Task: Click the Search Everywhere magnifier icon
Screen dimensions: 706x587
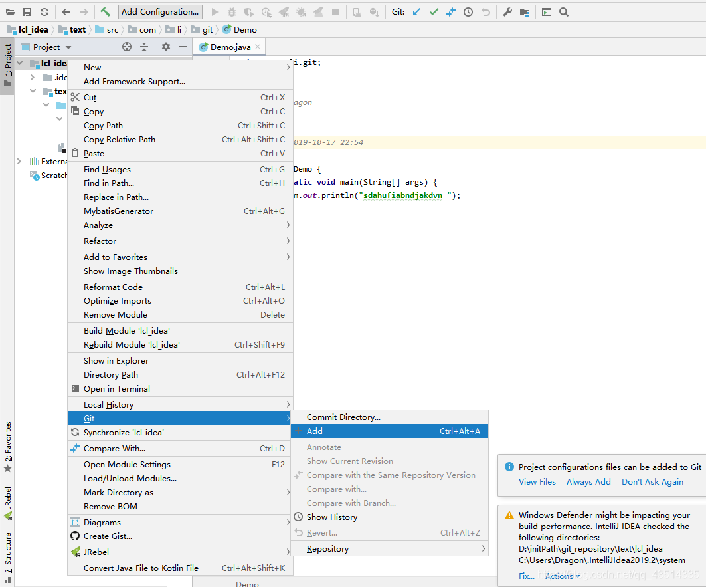Action: click(x=564, y=12)
